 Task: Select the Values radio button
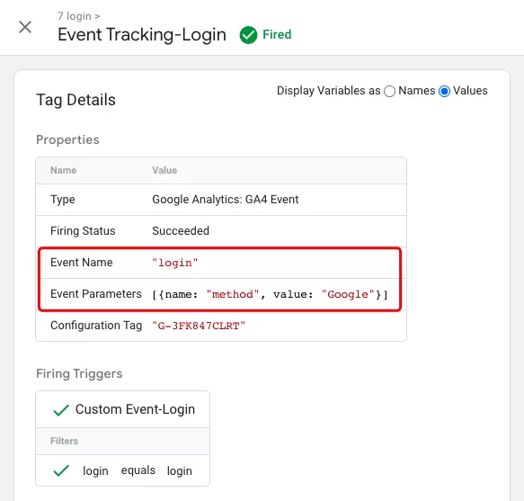tap(444, 92)
